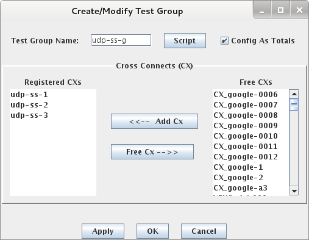The height and width of the screenshot is (240, 309).
Task: Select CX_google-0011 in Free CXs
Action: [250, 147]
